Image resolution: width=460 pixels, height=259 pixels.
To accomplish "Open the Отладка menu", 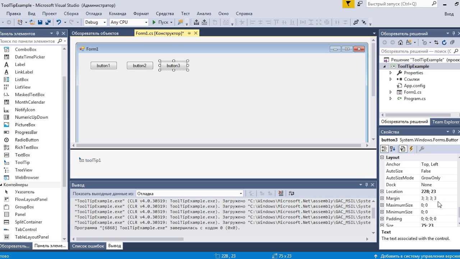I will pyautogui.click(x=94, y=13).
